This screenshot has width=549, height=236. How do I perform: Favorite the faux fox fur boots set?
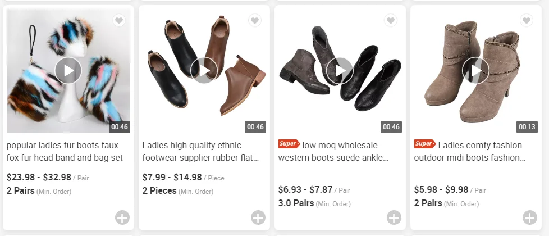point(119,21)
